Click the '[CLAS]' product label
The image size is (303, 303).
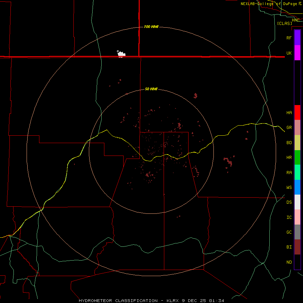point(284,24)
